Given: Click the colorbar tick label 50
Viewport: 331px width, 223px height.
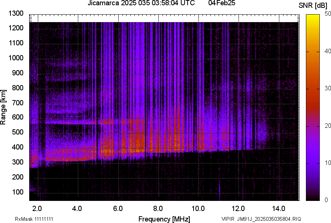Looking at the screenshot, I should tap(328, 14).
